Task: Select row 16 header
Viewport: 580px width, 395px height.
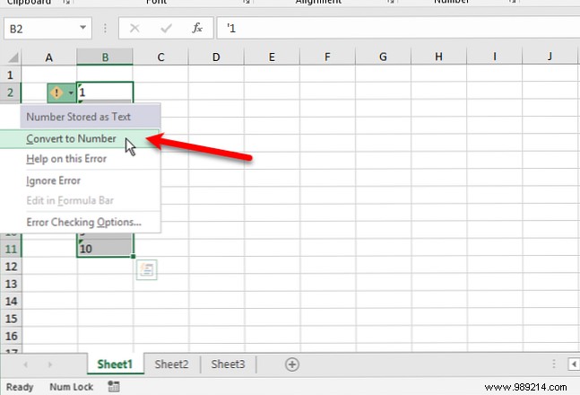Action: coord(11,336)
